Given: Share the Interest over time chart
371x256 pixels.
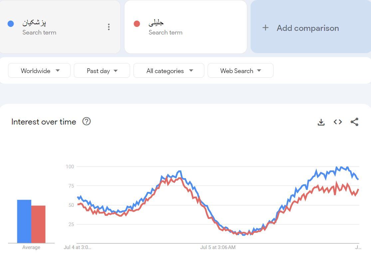Looking at the screenshot, I should [x=354, y=122].
